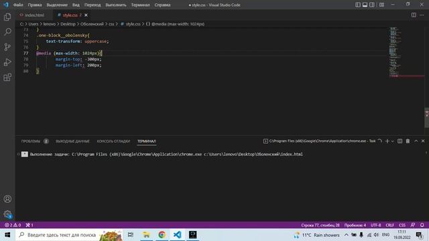Create a new terminal with plus icon
429x241 pixels.
387,141
